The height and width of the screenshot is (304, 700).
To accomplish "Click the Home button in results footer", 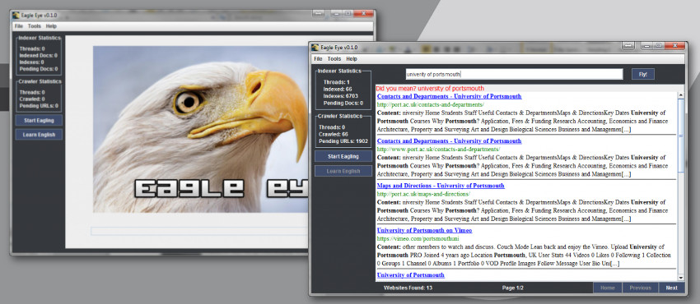I will tap(607, 288).
